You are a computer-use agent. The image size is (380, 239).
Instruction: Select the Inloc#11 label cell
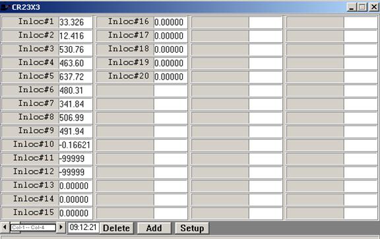30,159
